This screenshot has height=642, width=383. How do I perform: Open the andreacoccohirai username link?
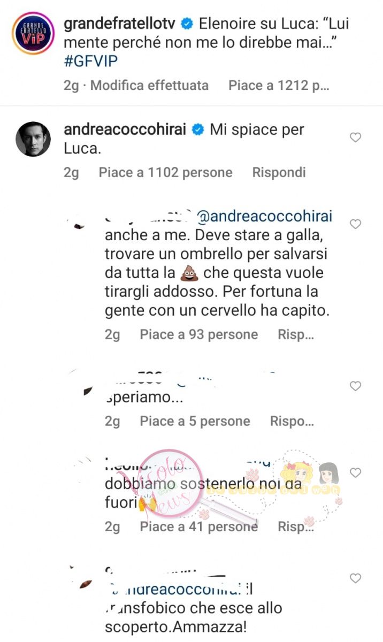click(x=126, y=129)
